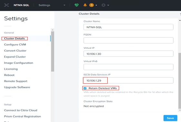Click the Cluster Details panel scrollbar thumb
The image size is (181, 122).
[180, 81]
